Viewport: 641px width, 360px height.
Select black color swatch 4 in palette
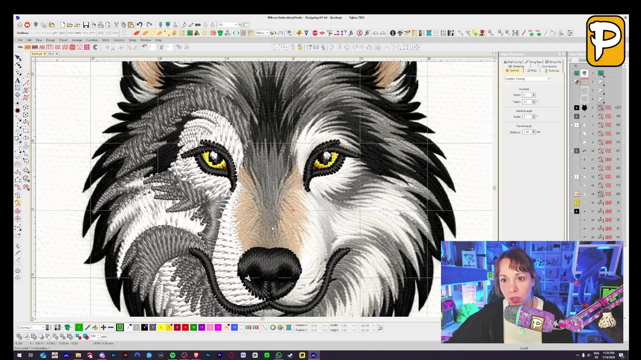pyautogui.click(x=145, y=327)
